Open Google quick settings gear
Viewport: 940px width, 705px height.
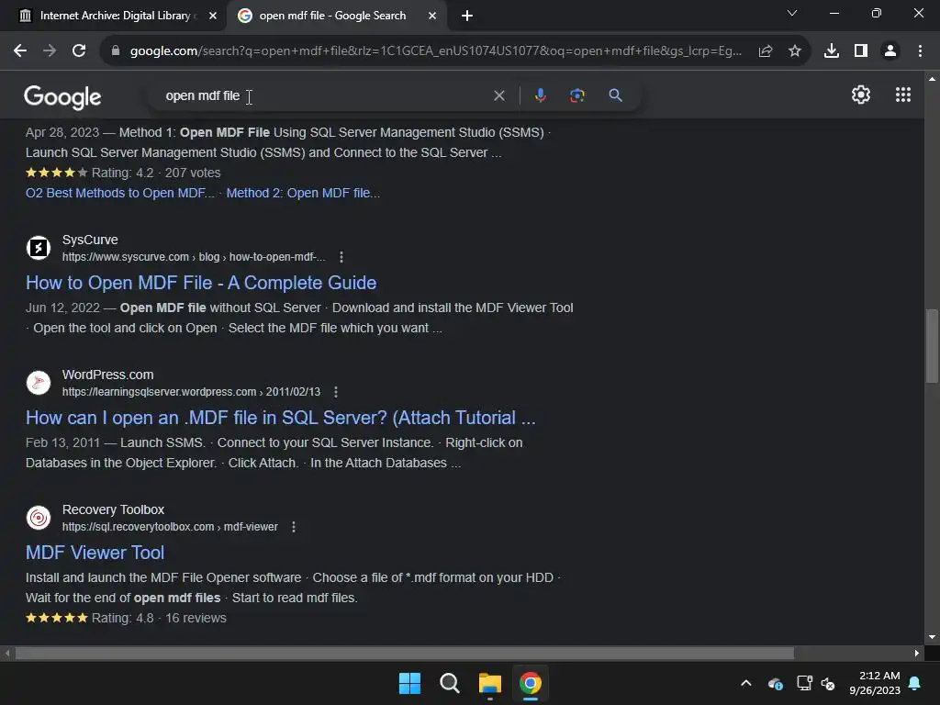point(861,95)
